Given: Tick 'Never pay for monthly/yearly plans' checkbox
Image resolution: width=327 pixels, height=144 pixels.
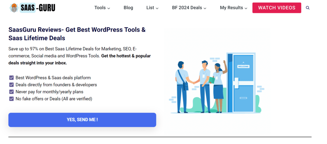Looking at the screenshot, I should pyautogui.click(x=12, y=92).
